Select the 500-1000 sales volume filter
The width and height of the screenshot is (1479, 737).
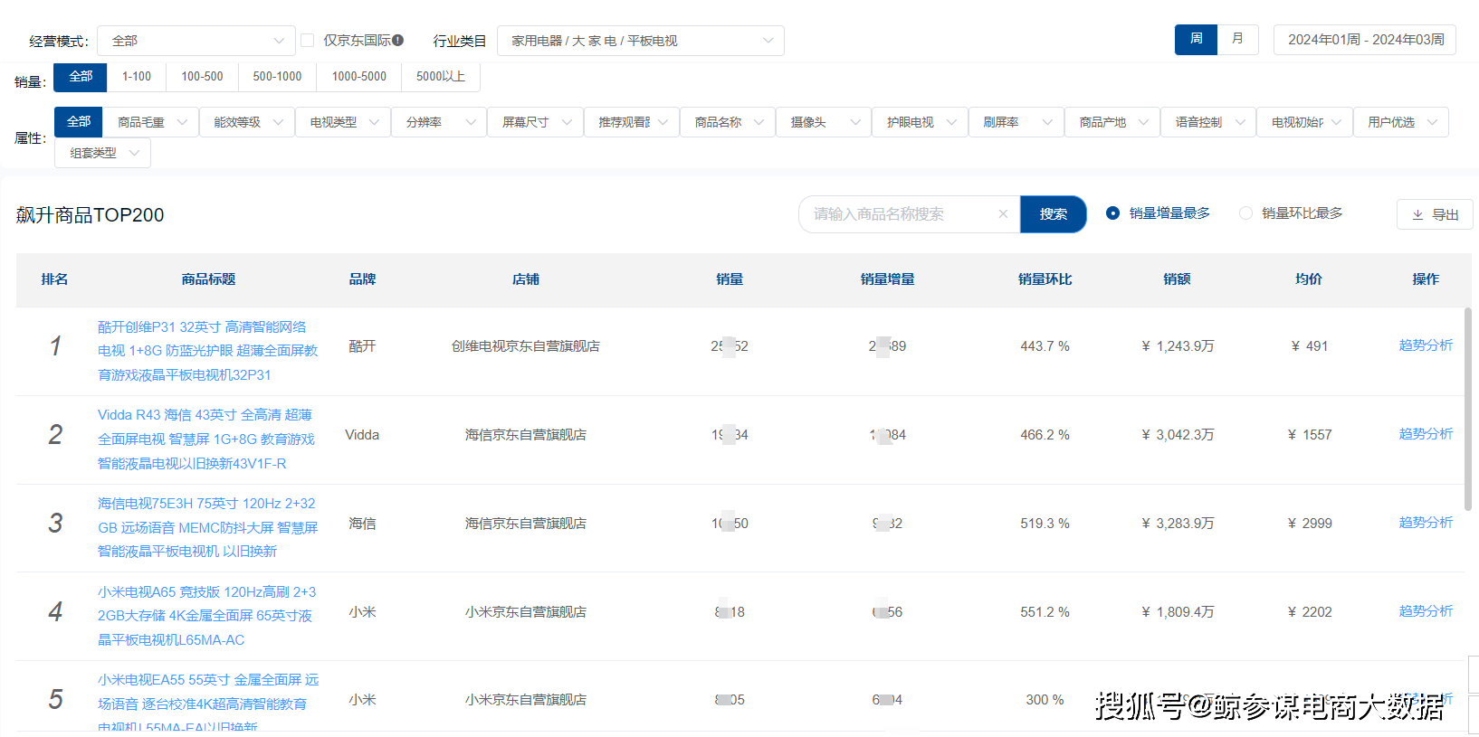point(277,77)
